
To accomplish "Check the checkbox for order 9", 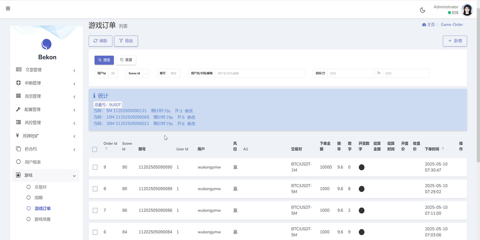I will [x=95, y=167].
